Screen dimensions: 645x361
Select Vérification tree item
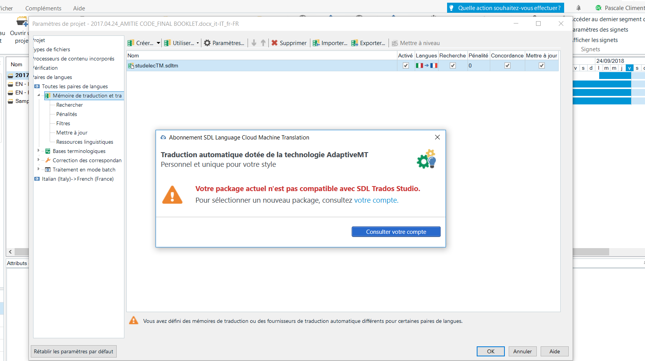pyautogui.click(x=45, y=68)
